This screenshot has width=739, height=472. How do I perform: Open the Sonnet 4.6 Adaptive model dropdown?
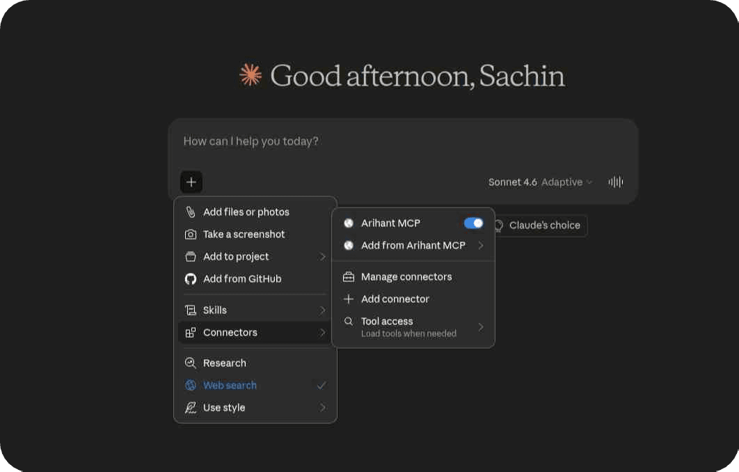coord(540,182)
